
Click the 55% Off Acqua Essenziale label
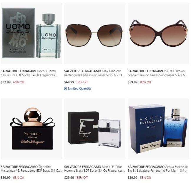click(145, 178)
